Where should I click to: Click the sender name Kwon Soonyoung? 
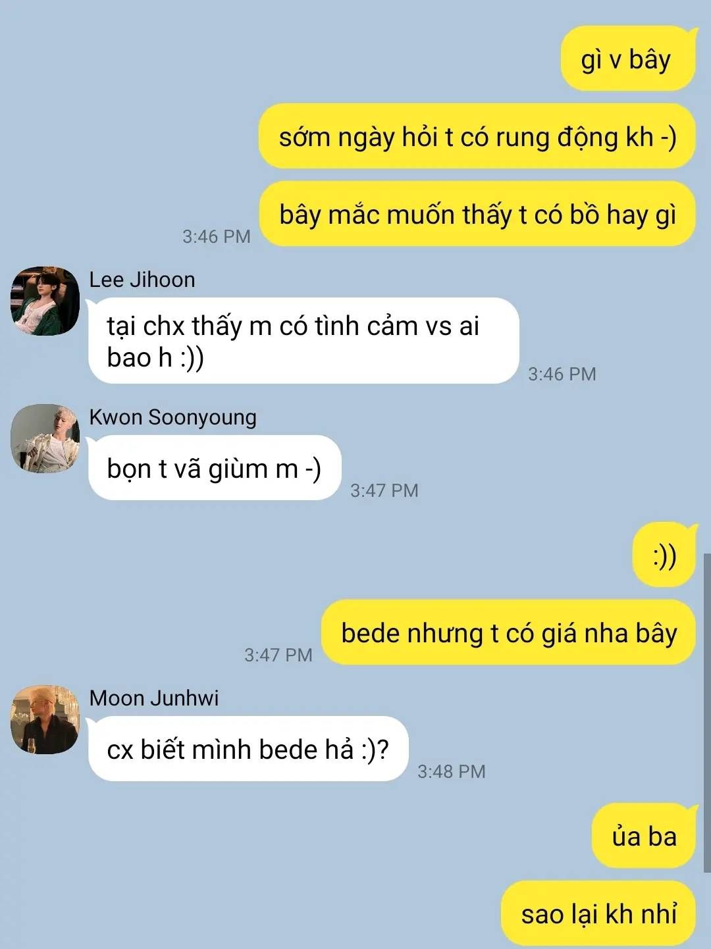[x=173, y=417]
